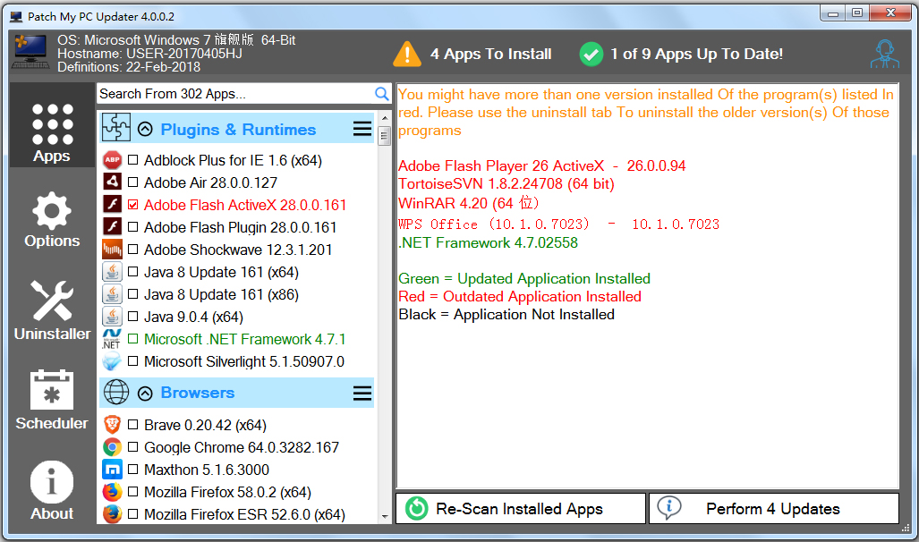
Task: Click the Adblock Plus ABP icon
Action: [112, 160]
